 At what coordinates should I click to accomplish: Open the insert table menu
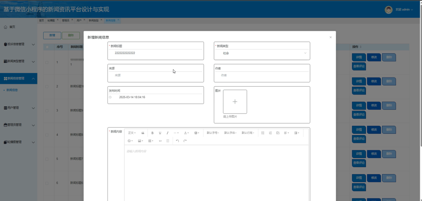(151, 141)
